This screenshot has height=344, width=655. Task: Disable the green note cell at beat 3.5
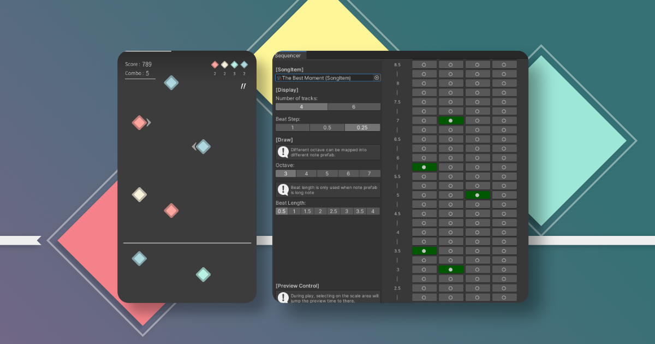pyautogui.click(x=424, y=250)
